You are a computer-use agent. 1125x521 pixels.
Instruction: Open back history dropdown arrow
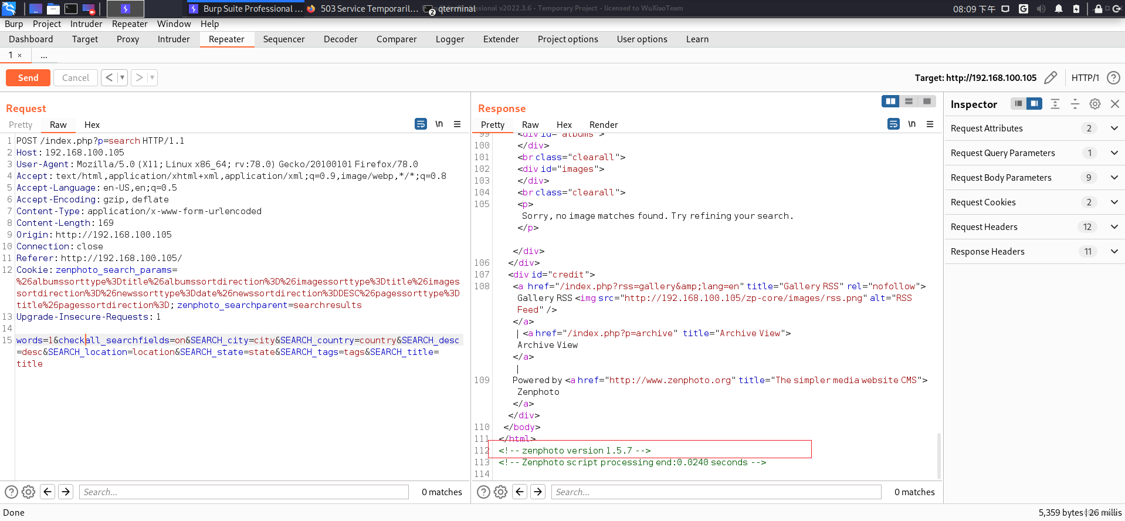pyautogui.click(x=122, y=77)
